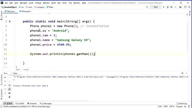Close the Phone.java tab
The height and width of the screenshot is (108, 192).
(x=32, y=11)
